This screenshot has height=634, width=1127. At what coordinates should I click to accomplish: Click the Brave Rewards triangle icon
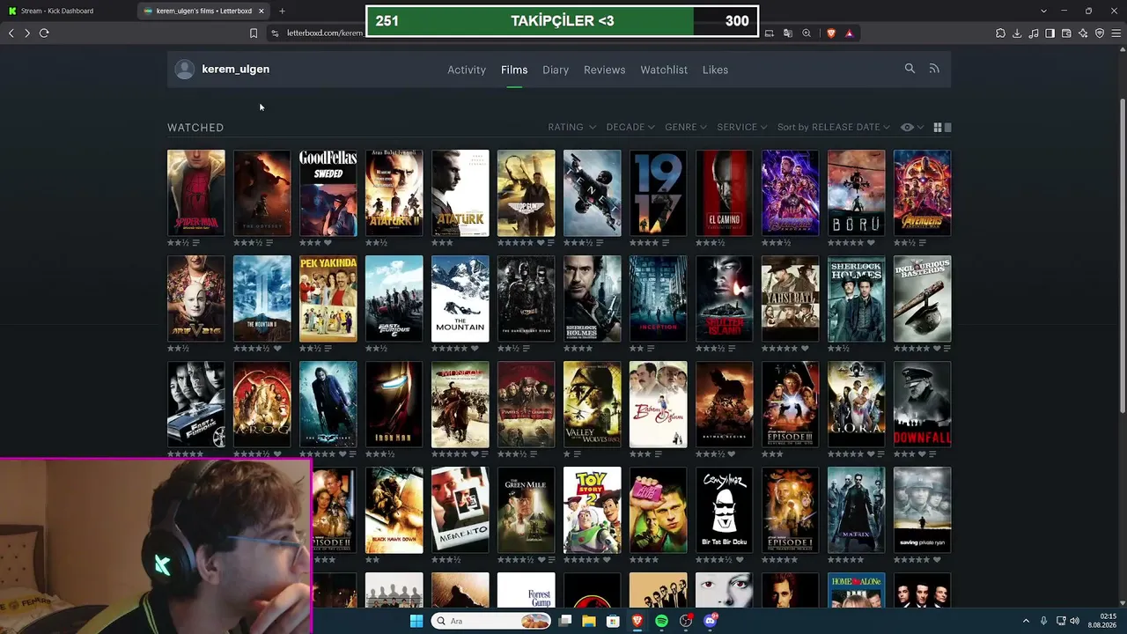[850, 33]
